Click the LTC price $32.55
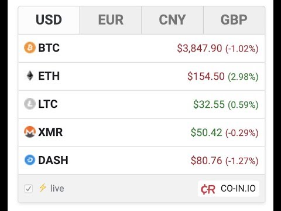The image size is (281, 211). pos(209,104)
